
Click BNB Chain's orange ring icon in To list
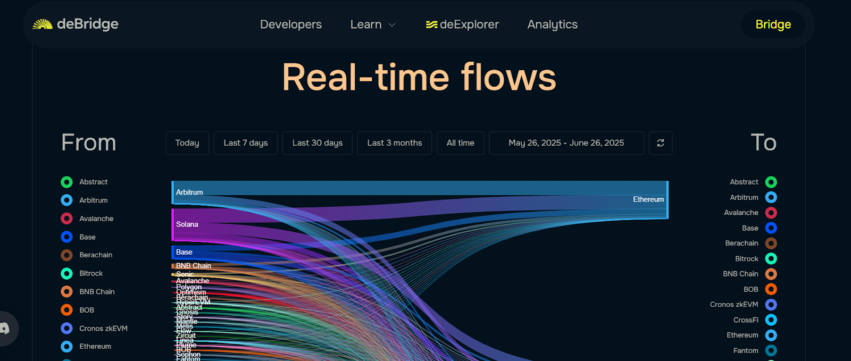tap(771, 274)
